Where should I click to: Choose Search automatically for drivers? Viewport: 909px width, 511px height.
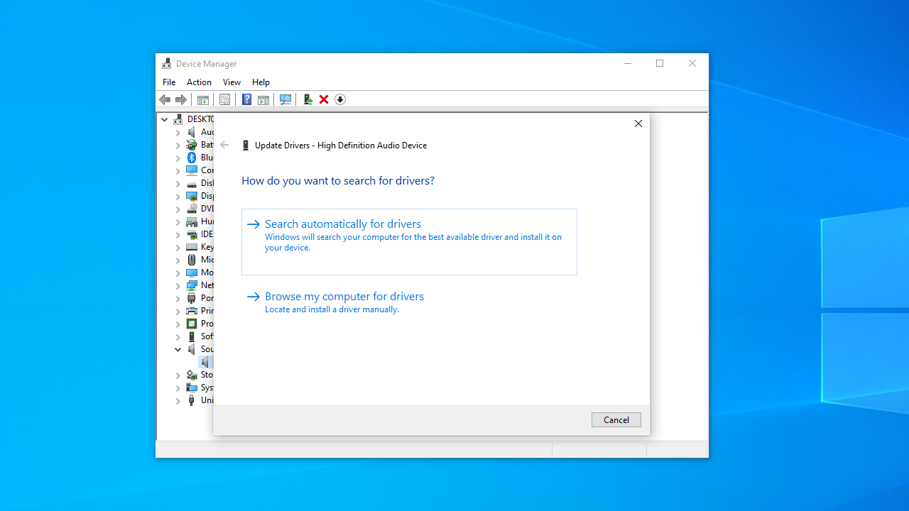[x=409, y=242]
